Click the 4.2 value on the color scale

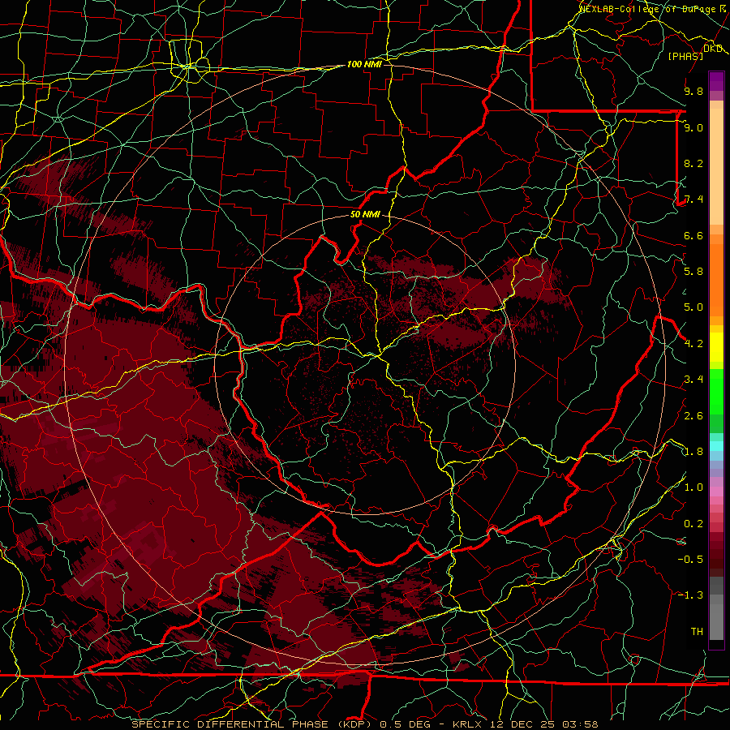(693, 344)
